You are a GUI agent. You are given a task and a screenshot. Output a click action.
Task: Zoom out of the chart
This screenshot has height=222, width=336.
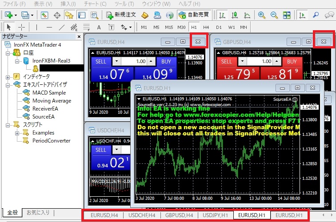pyautogui.click(x=274, y=15)
